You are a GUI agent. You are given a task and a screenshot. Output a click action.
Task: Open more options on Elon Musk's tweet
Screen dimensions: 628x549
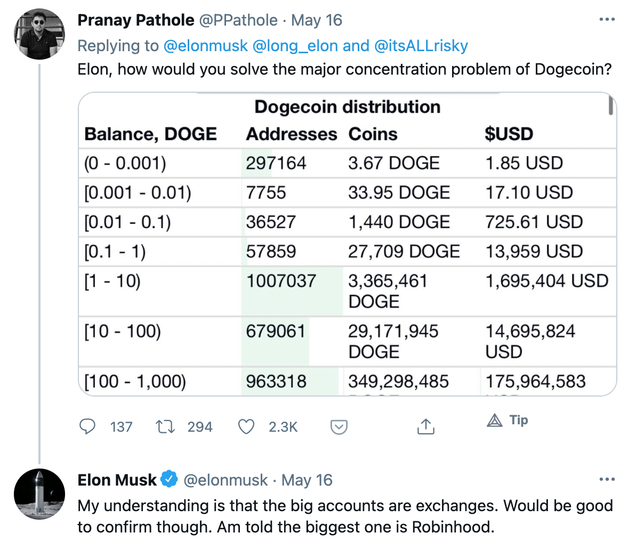coord(607,479)
